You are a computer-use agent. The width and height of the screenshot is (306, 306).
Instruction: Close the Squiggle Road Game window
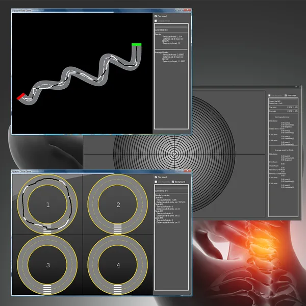(x=187, y=10)
